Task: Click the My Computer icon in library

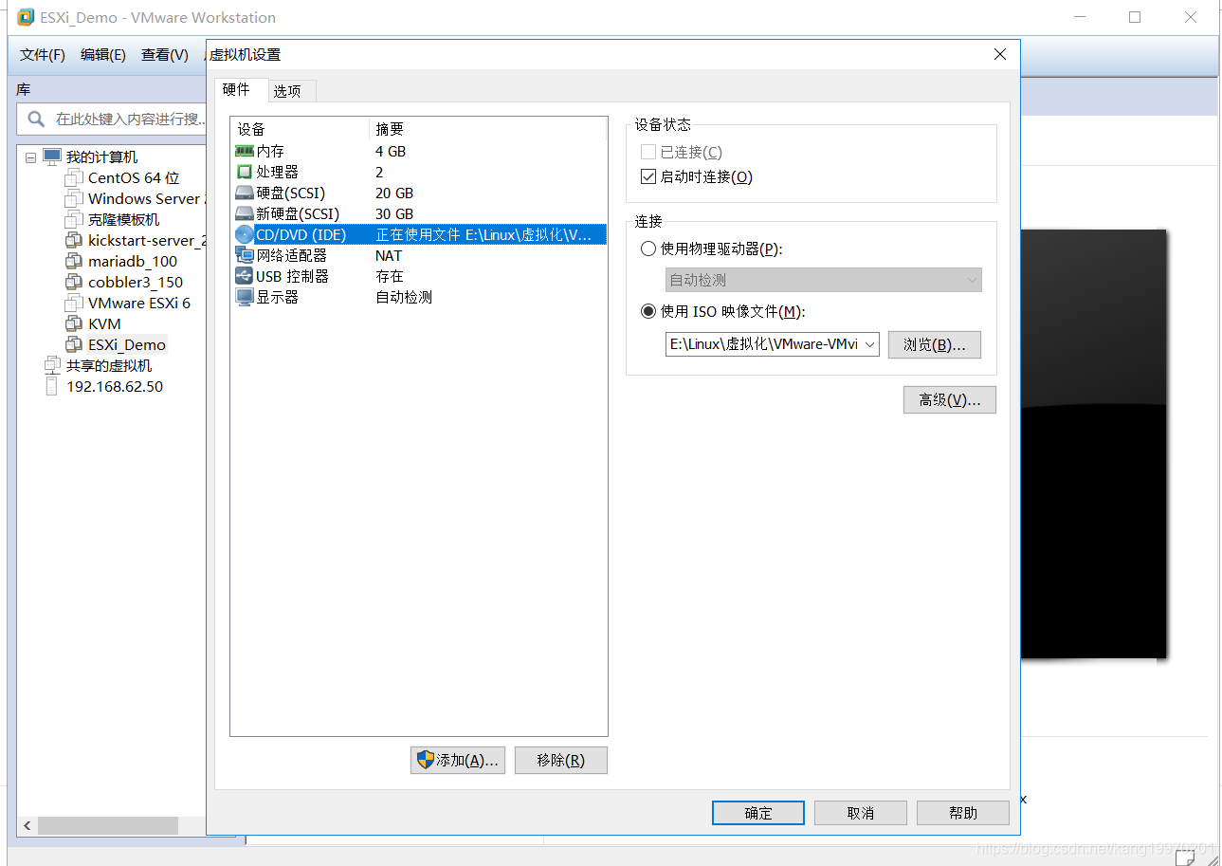Action: click(52, 157)
